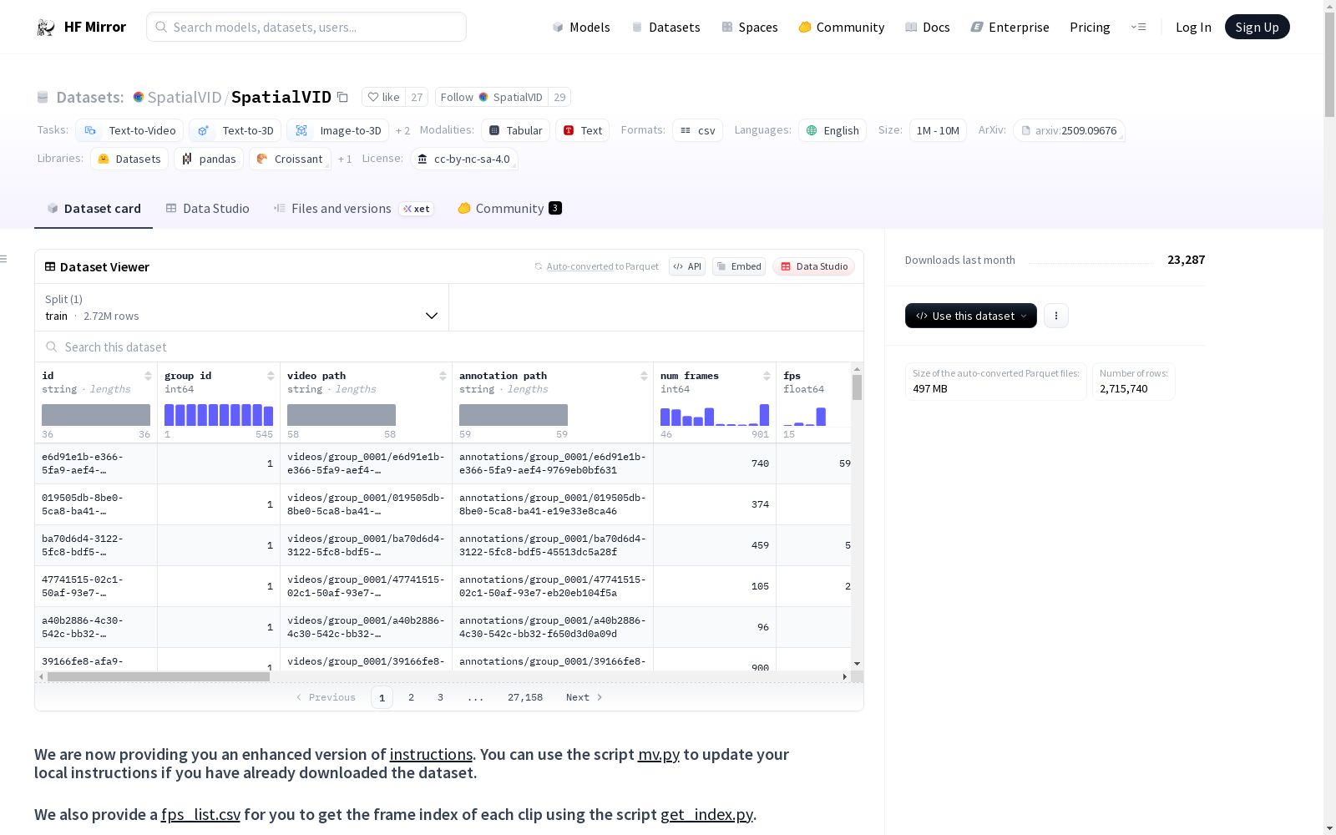Click the Sign Up button
The height and width of the screenshot is (835, 1336).
[1257, 27]
